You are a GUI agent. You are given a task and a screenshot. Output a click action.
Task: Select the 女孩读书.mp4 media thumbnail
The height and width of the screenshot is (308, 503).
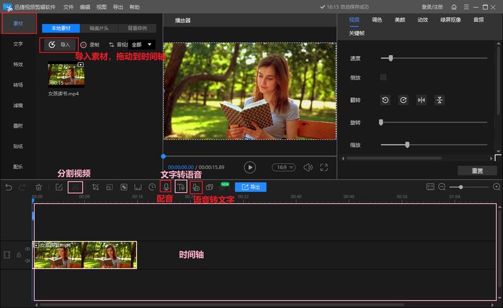(x=66, y=75)
